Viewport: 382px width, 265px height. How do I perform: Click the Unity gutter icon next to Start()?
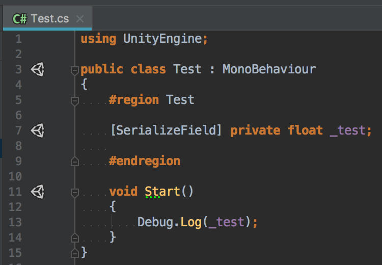(x=38, y=192)
